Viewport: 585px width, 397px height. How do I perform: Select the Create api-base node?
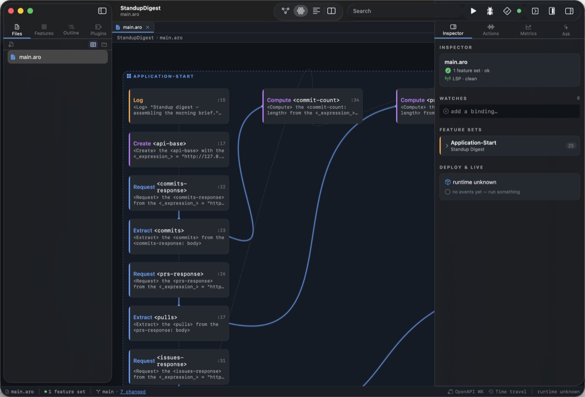point(179,150)
